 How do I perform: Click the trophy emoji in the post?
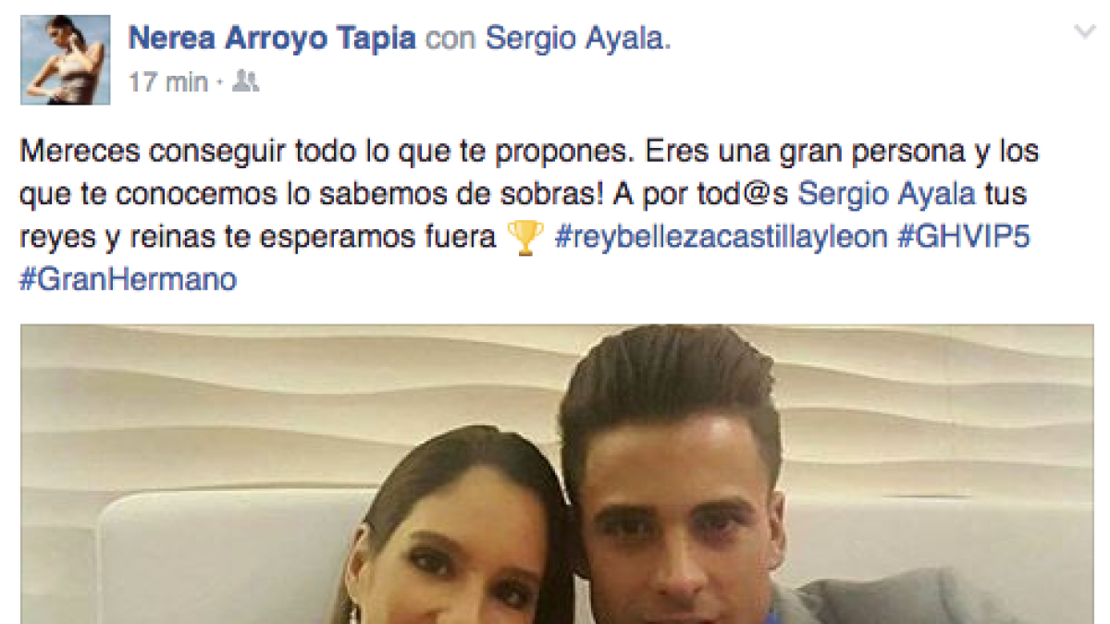[525, 238]
